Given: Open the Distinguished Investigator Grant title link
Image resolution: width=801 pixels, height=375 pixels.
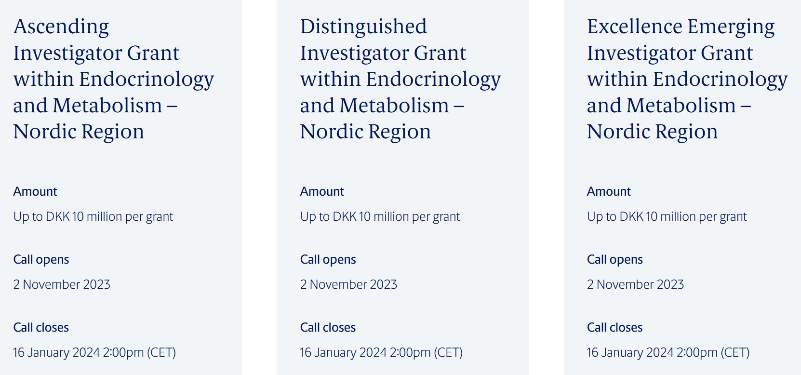Looking at the screenshot, I should [x=400, y=79].
